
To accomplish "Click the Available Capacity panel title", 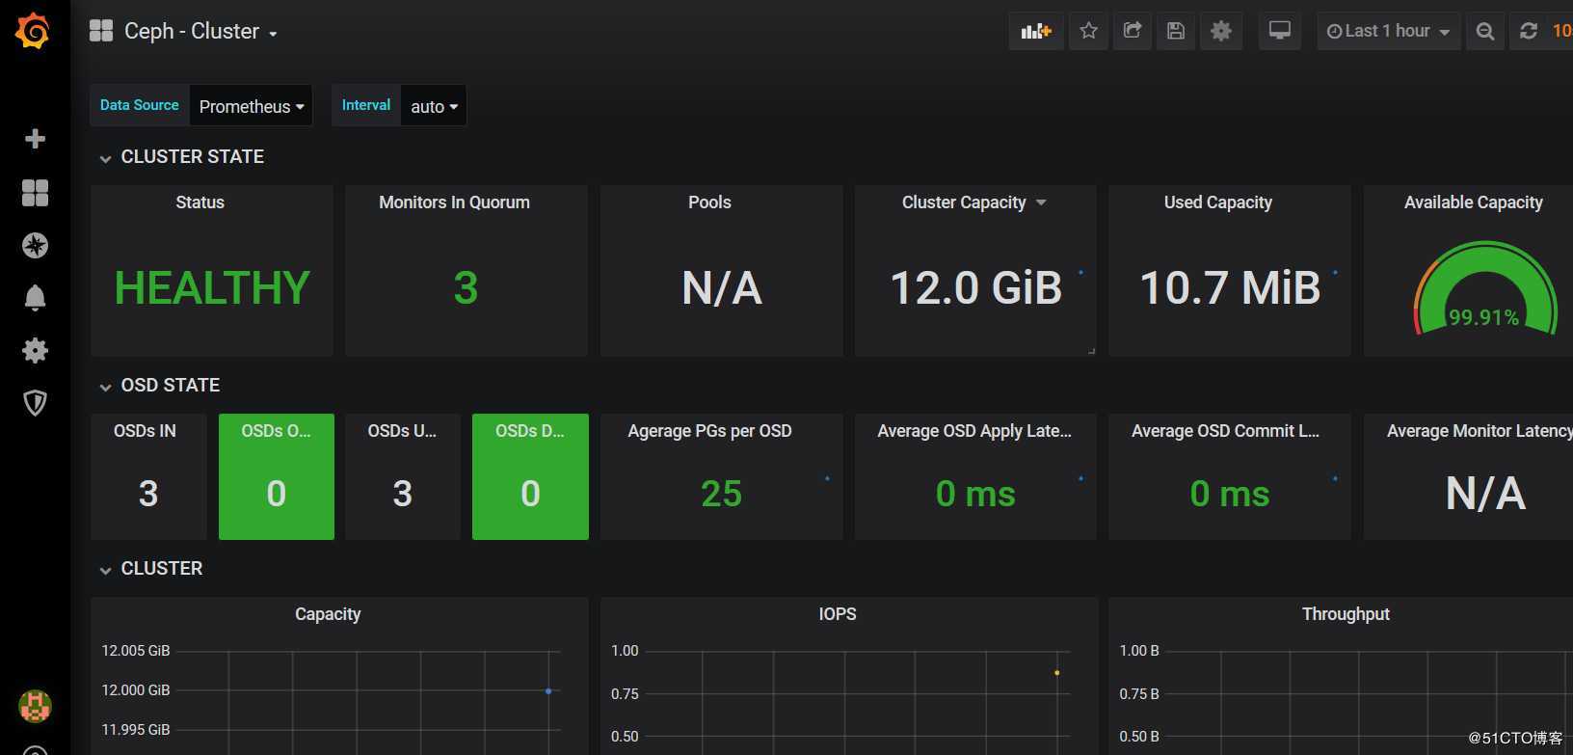I will [x=1473, y=202].
